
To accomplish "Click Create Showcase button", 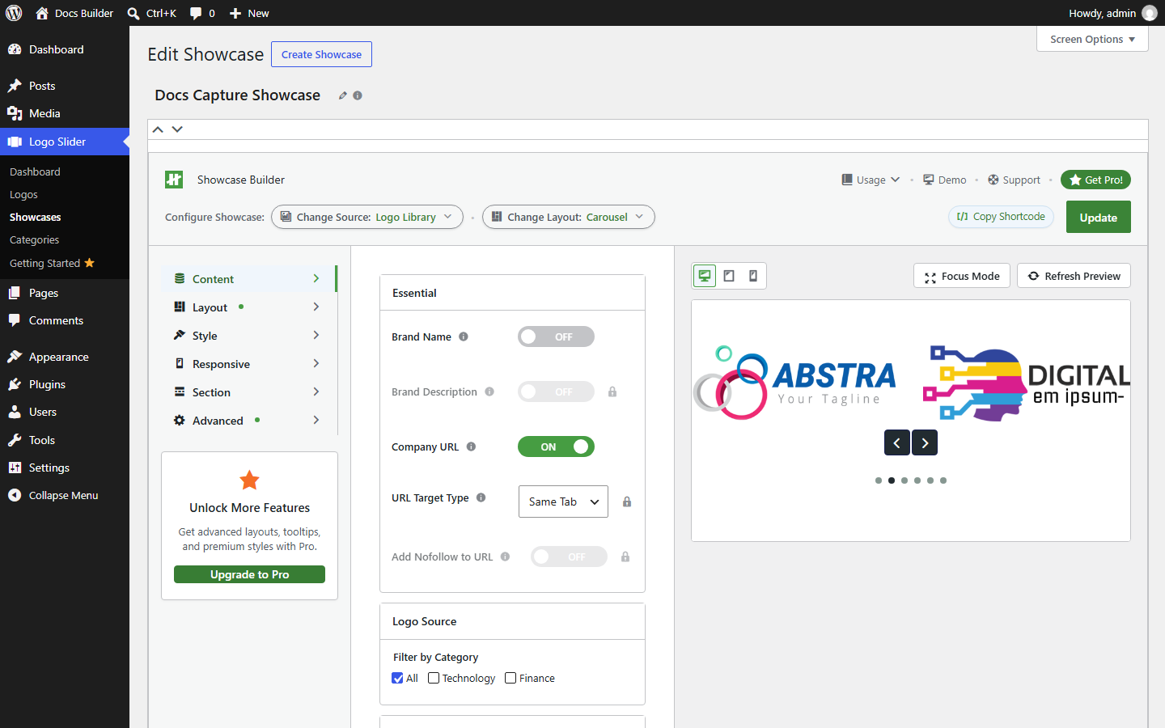I will [x=321, y=54].
